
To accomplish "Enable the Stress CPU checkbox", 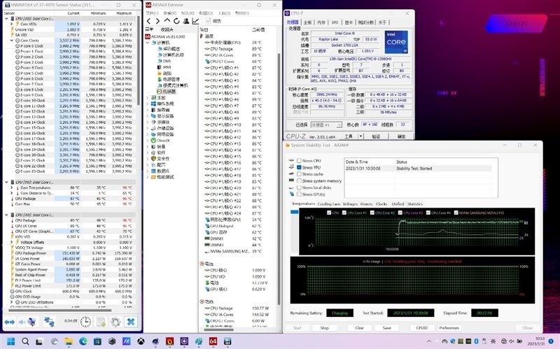I will tap(299, 162).
